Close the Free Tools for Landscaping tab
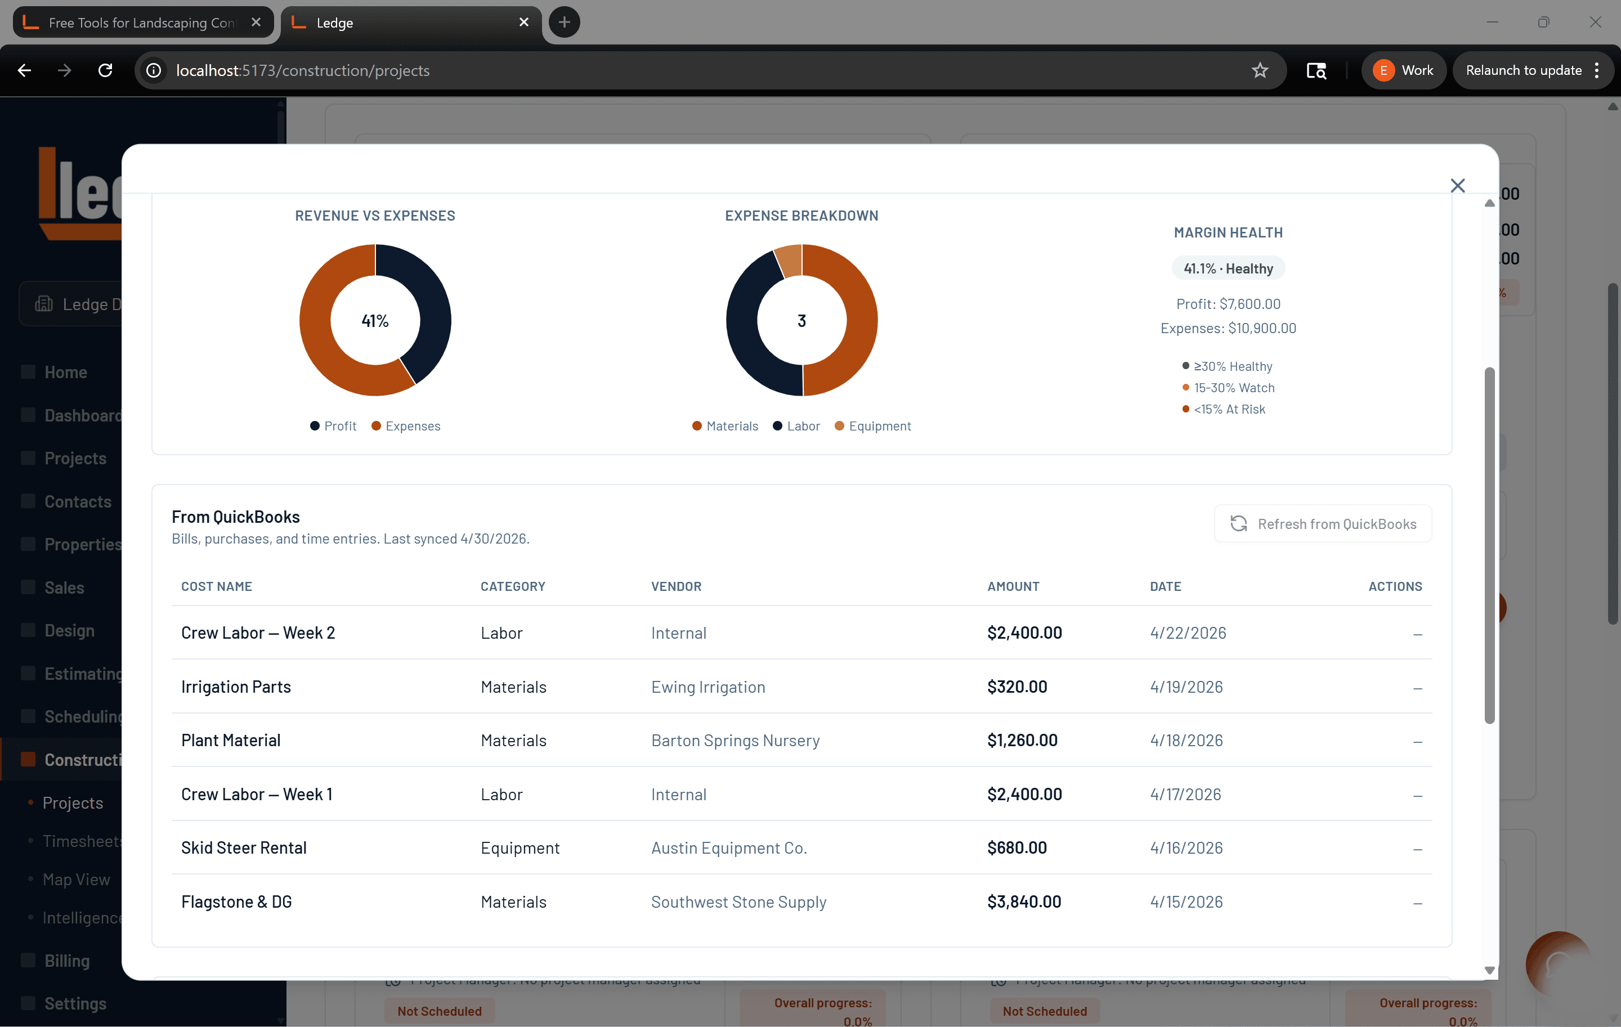Screen dimensions: 1621x1027 256,22
